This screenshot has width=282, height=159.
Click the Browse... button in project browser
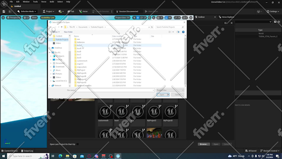tap(204, 144)
